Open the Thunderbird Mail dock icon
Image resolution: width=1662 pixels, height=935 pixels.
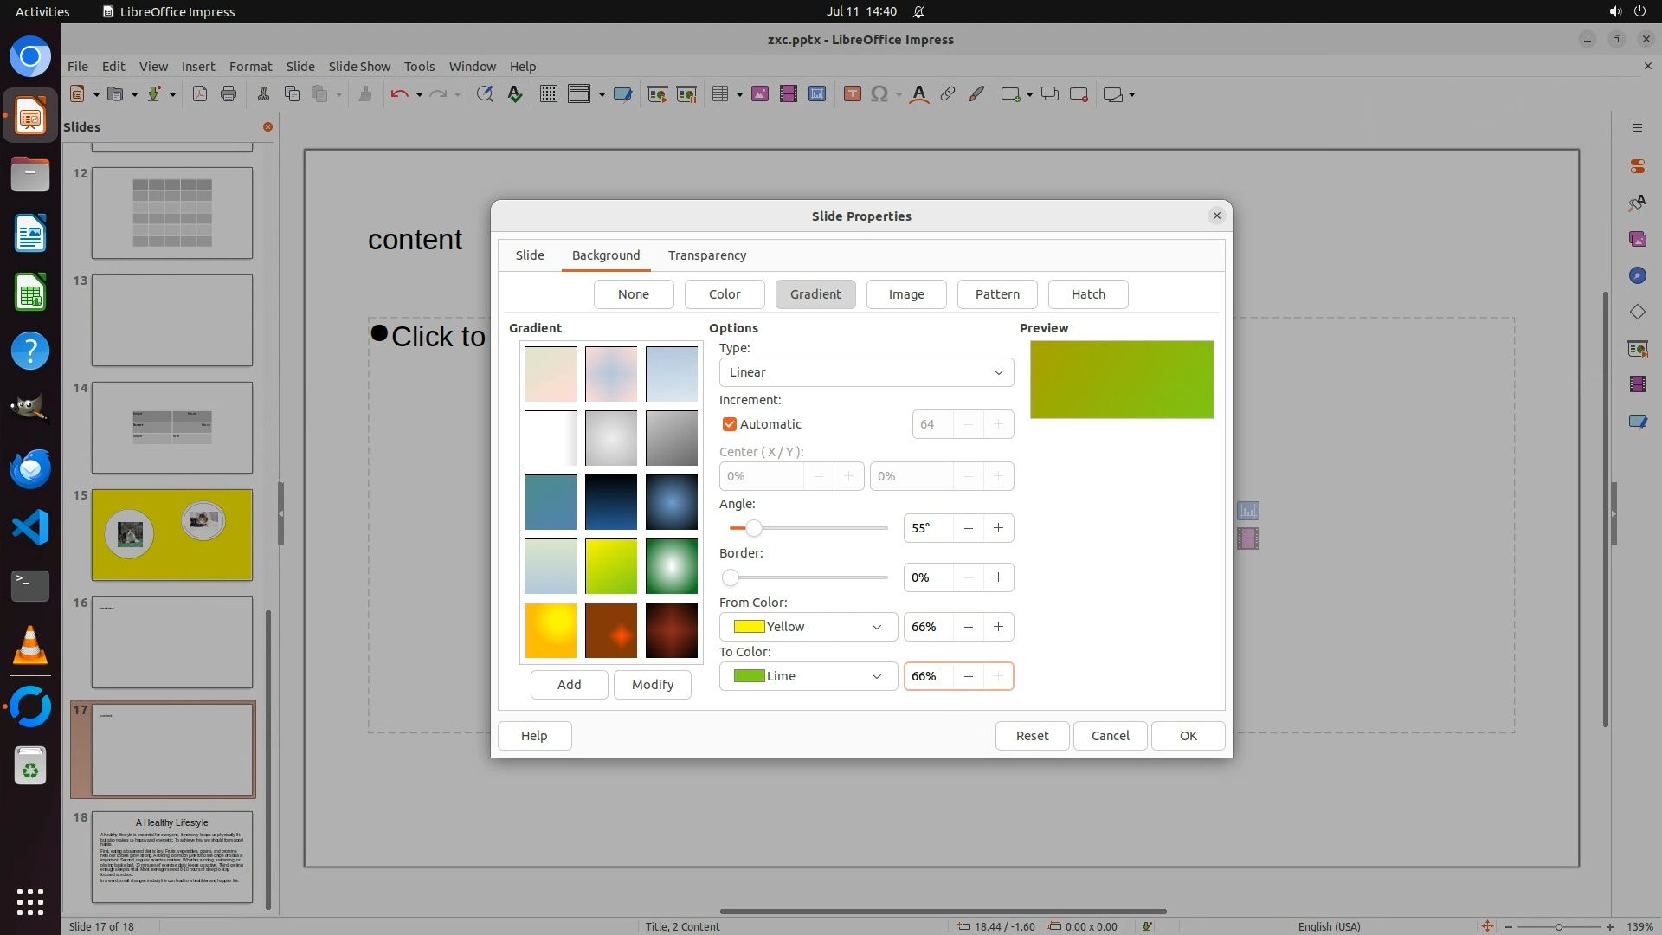pyautogui.click(x=30, y=468)
